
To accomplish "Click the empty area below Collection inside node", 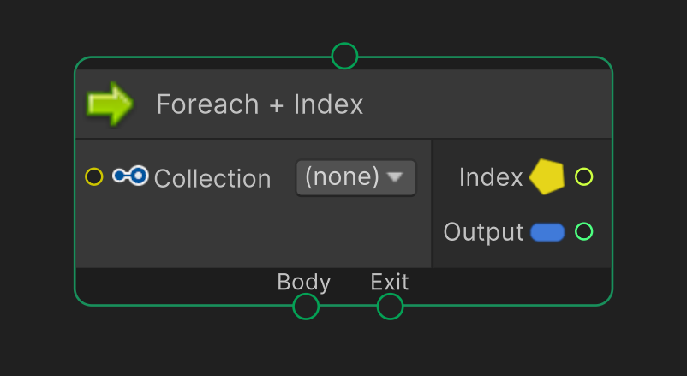I will (254, 232).
